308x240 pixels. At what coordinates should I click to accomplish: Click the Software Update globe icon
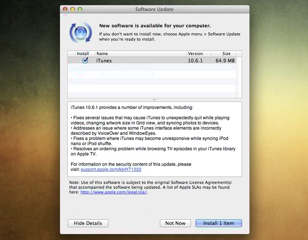81,32
